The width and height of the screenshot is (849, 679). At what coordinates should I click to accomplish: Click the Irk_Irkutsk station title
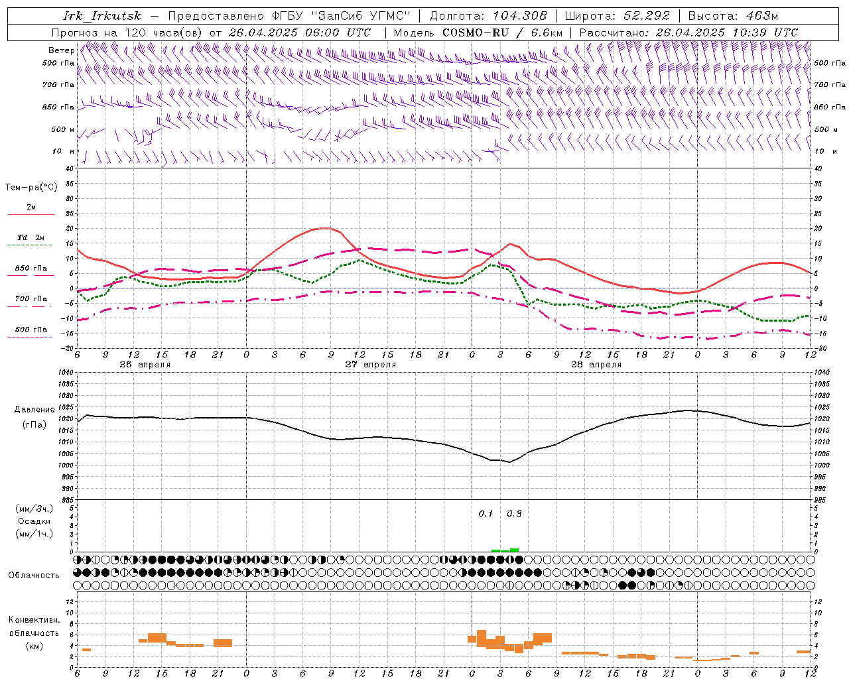click(101, 16)
